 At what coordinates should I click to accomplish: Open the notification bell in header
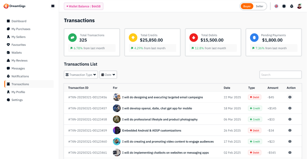click(291, 6)
